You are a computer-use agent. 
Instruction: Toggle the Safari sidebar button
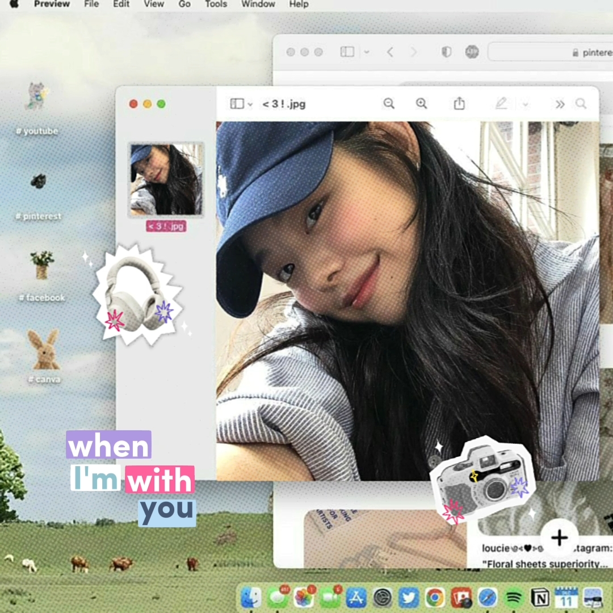tap(347, 52)
